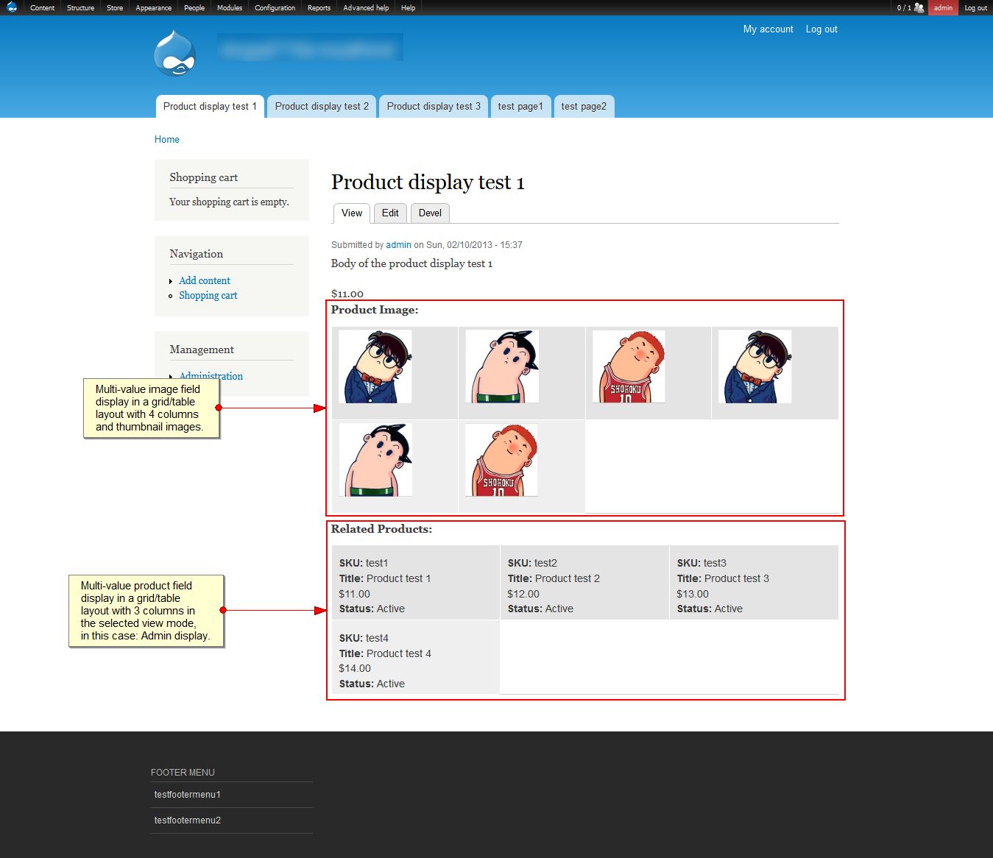Click the users icon beside 0 / 1 counter
The image size is (993, 858).
coord(919,7)
